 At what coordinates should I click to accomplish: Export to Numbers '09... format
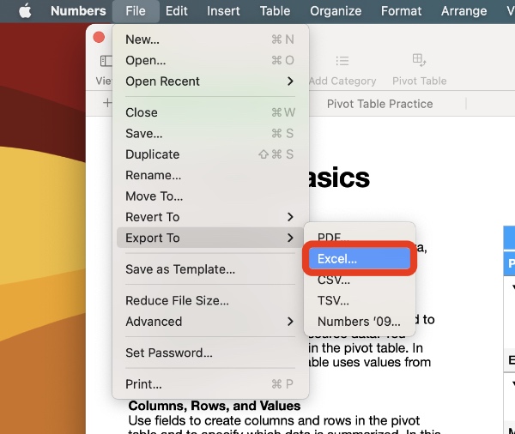(x=360, y=322)
